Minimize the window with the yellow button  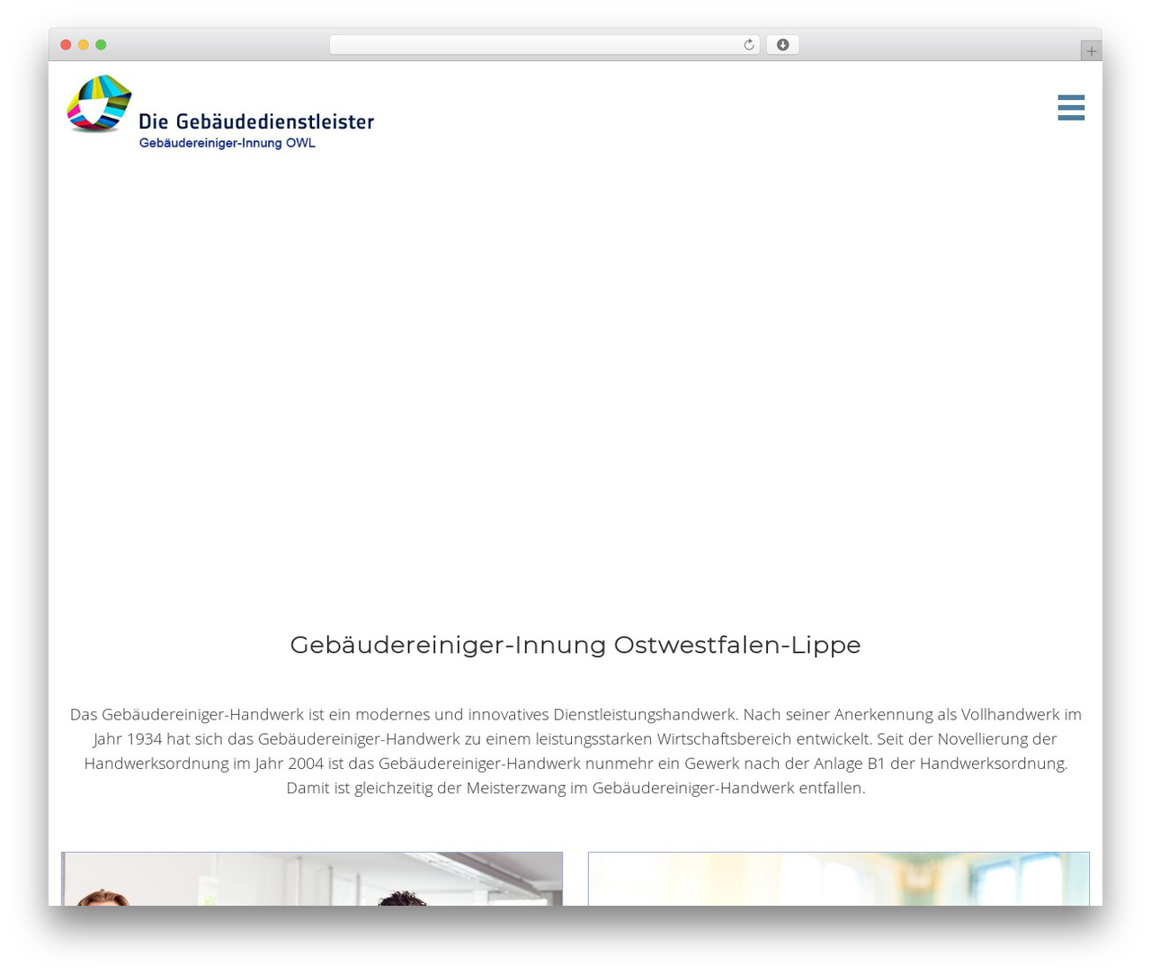click(x=84, y=45)
